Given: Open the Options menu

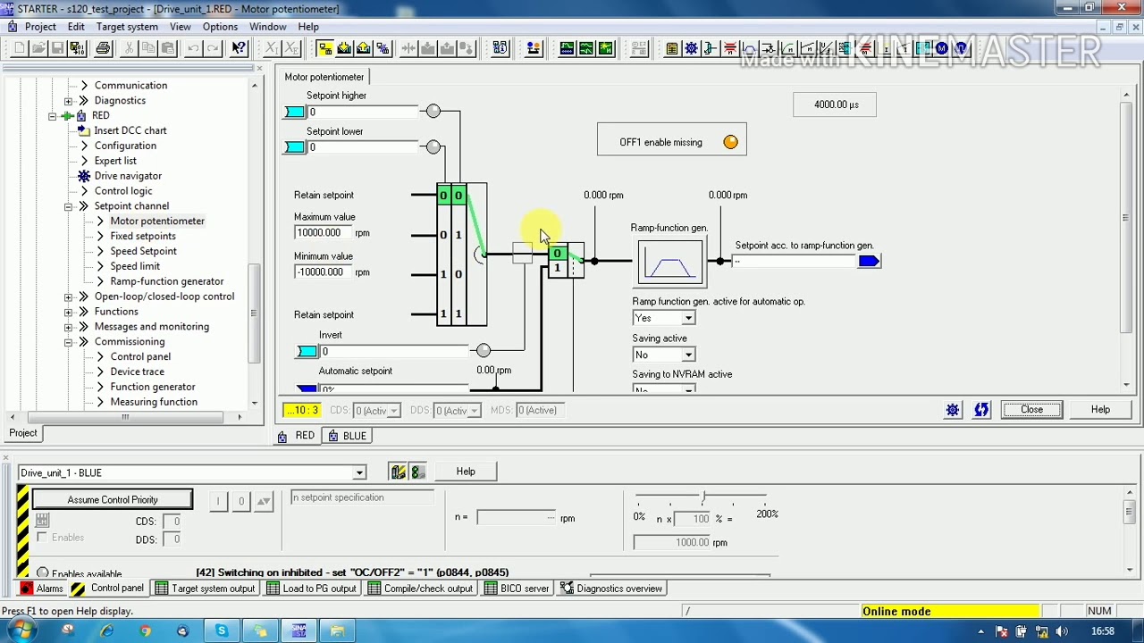Looking at the screenshot, I should (220, 27).
